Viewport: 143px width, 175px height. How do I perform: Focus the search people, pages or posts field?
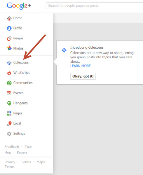pos(95,6)
